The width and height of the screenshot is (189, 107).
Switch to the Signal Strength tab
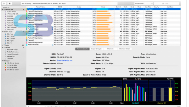click(x=96, y=49)
